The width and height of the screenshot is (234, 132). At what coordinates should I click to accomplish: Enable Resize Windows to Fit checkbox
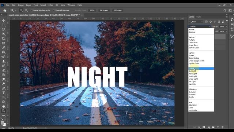pos(32,10)
